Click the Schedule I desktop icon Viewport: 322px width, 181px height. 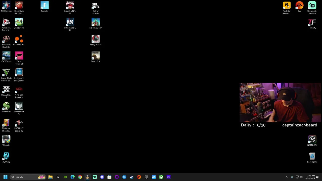[6, 107]
